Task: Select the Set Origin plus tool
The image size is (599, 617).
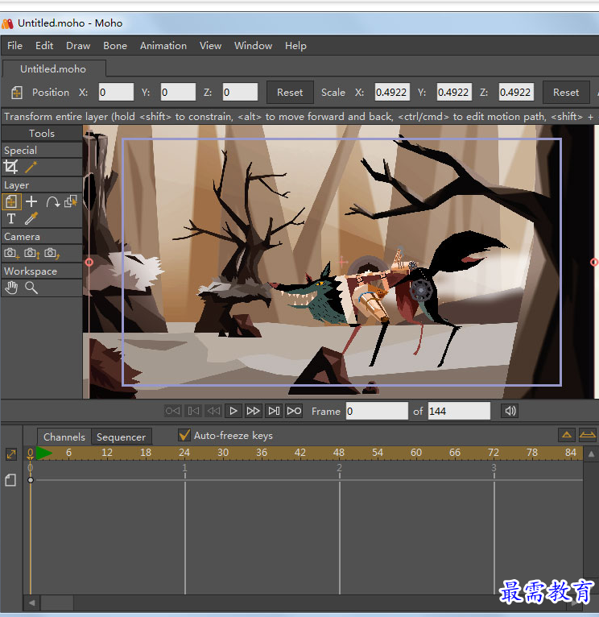Action: coord(31,201)
